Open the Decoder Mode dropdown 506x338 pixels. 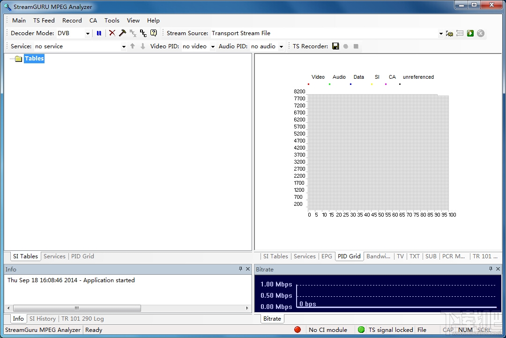coord(88,34)
